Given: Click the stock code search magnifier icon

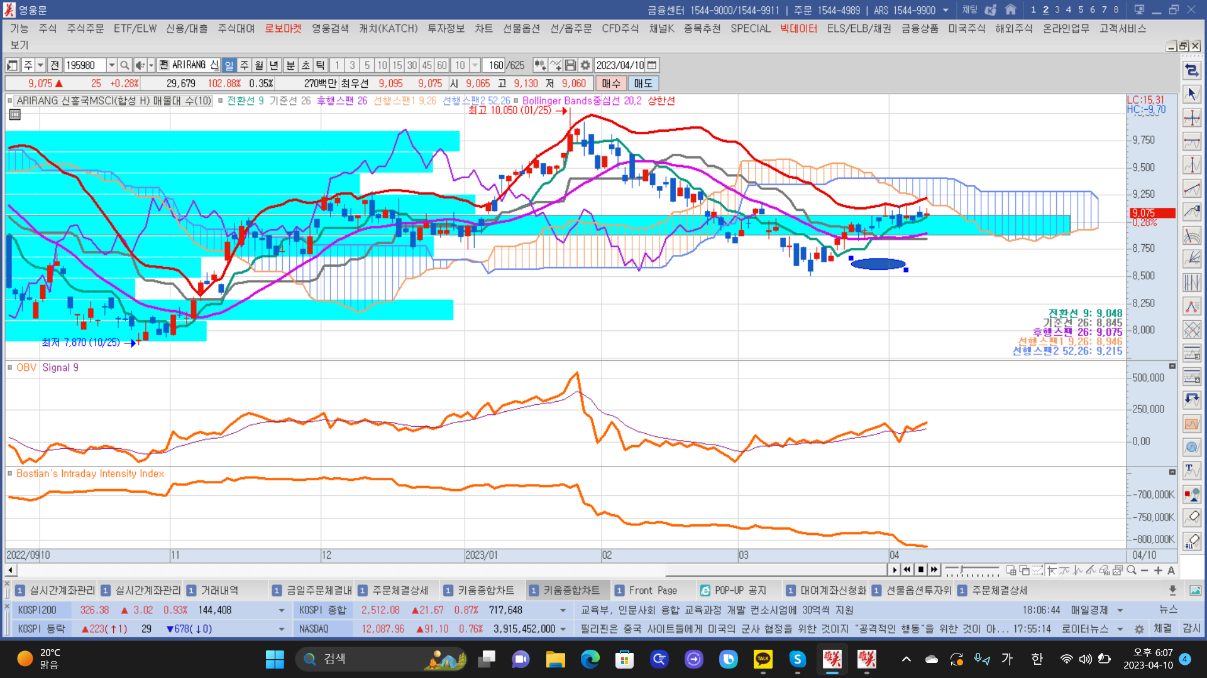Looking at the screenshot, I should (x=124, y=65).
